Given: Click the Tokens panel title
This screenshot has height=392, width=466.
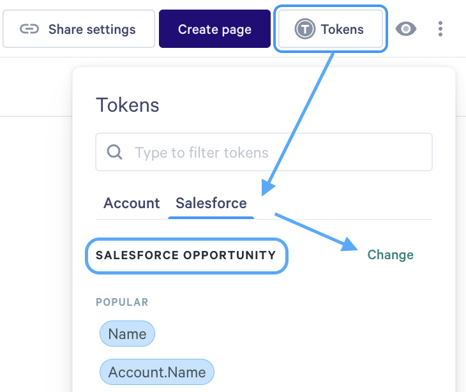Looking at the screenshot, I should [127, 105].
